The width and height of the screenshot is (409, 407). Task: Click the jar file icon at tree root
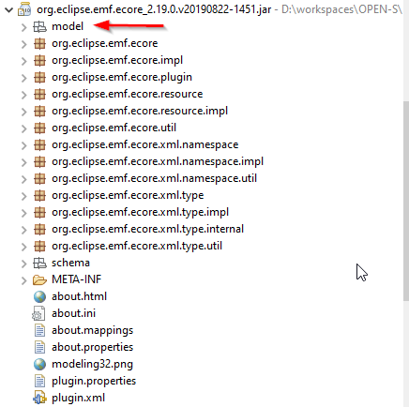point(24,9)
